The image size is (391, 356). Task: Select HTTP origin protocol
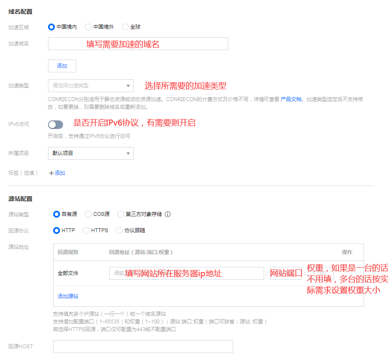tap(57, 230)
